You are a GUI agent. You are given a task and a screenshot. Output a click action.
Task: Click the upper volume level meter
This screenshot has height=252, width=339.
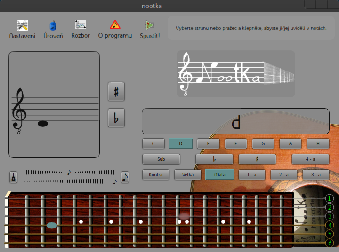point(69,173)
